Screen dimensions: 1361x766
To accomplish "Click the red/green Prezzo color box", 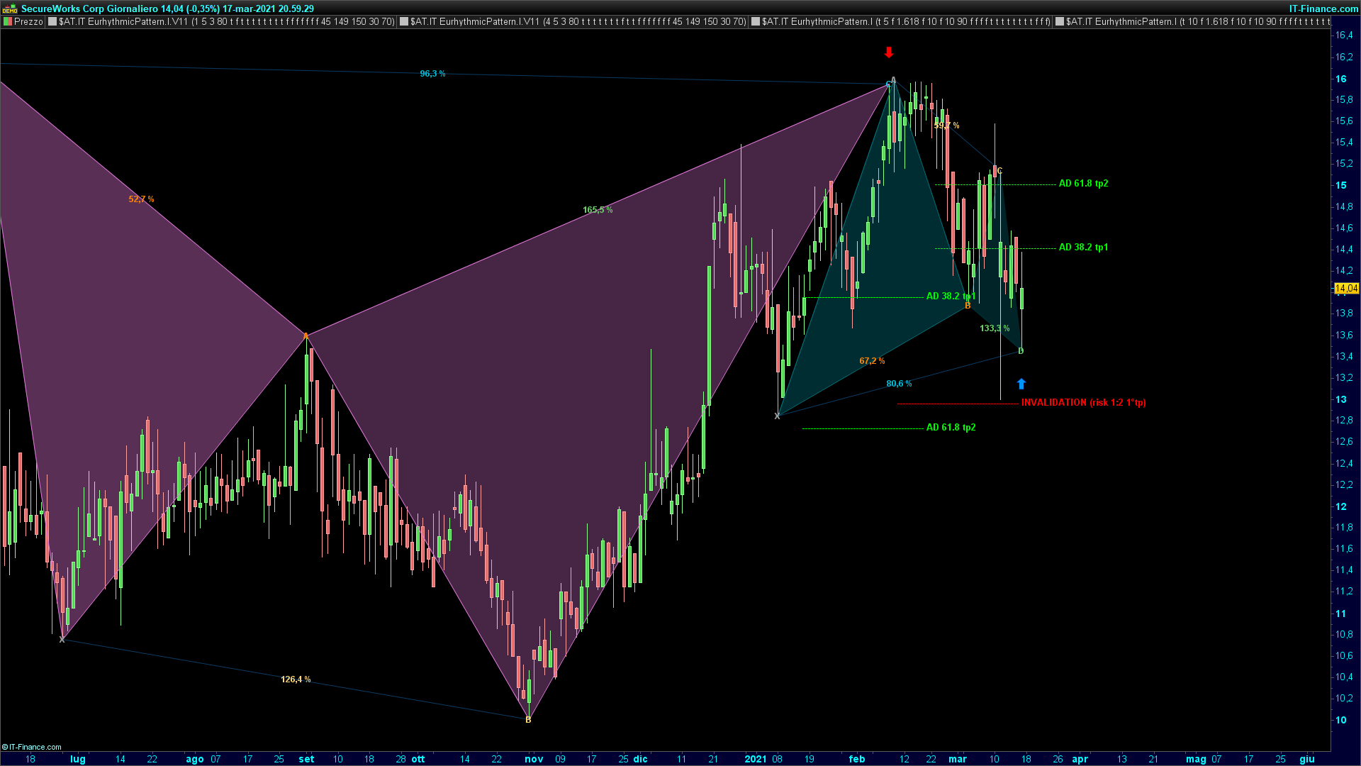I will tap(8, 22).
